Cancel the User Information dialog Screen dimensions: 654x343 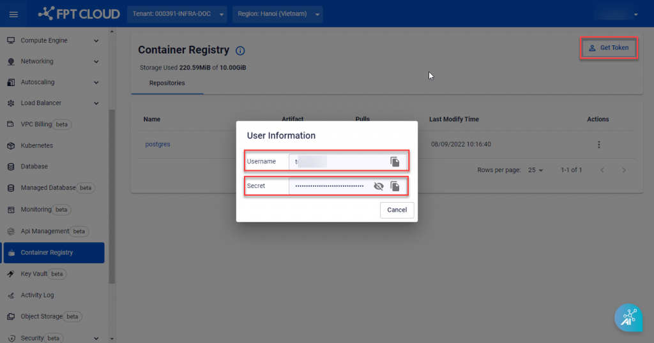[x=397, y=210]
